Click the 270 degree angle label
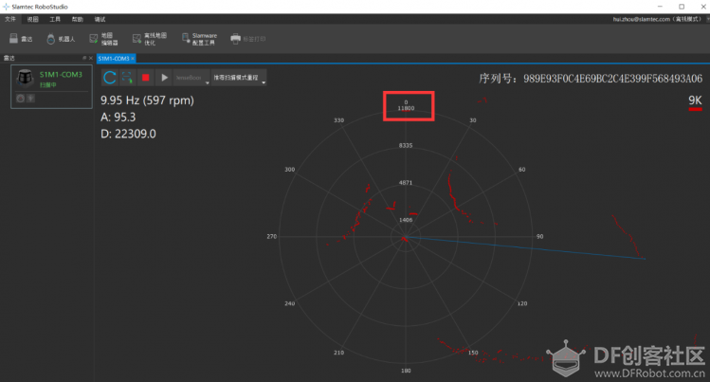The width and height of the screenshot is (710, 382). click(272, 236)
